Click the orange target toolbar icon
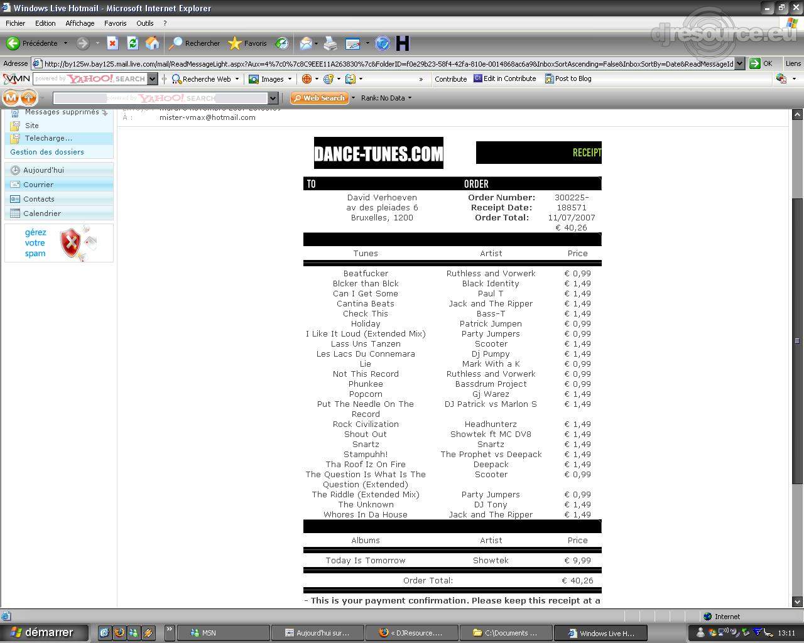The image size is (804, 643). tap(307, 79)
